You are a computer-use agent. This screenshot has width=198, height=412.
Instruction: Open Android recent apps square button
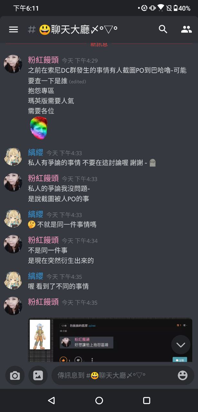(x=147, y=400)
